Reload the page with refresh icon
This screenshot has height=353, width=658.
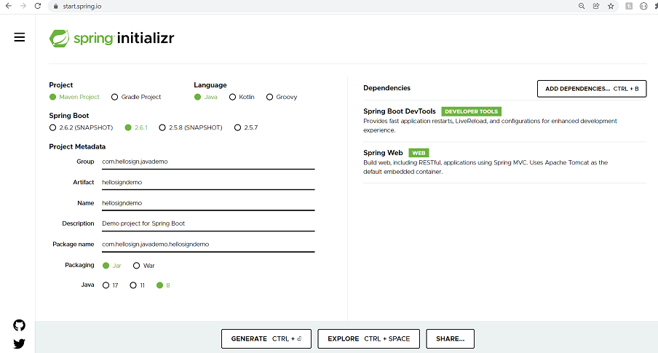(x=38, y=6)
